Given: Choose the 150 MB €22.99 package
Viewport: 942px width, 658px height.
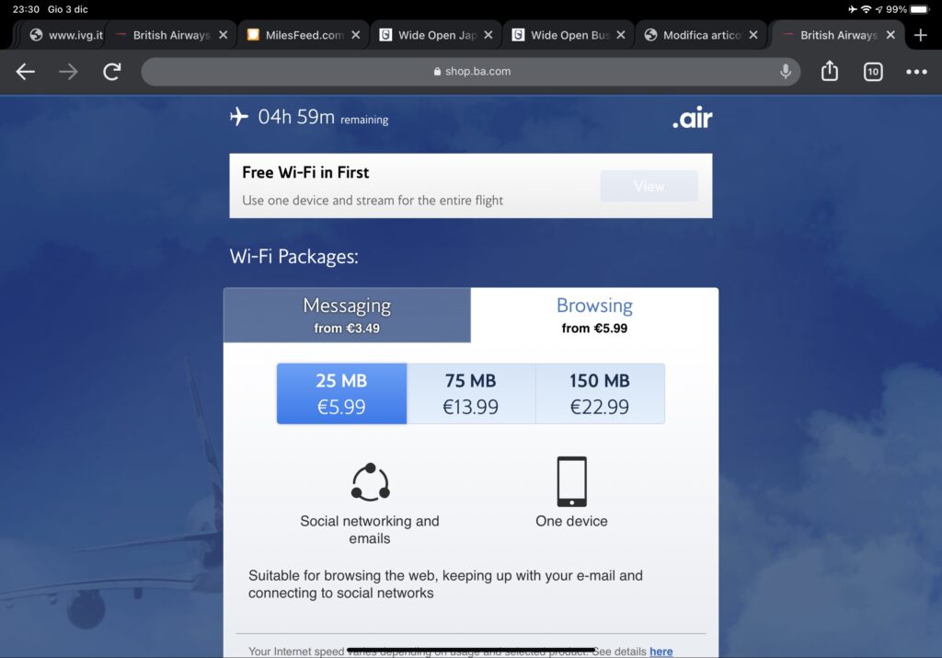Looking at the screenshot, I should click(x=600, y=394).
